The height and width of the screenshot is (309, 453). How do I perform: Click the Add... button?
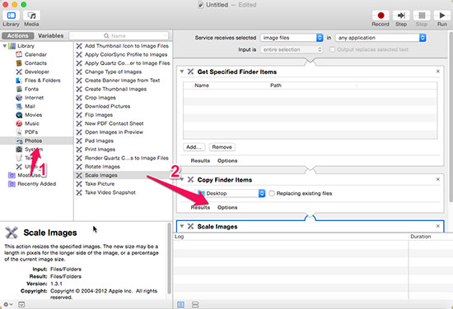point(194,147)
